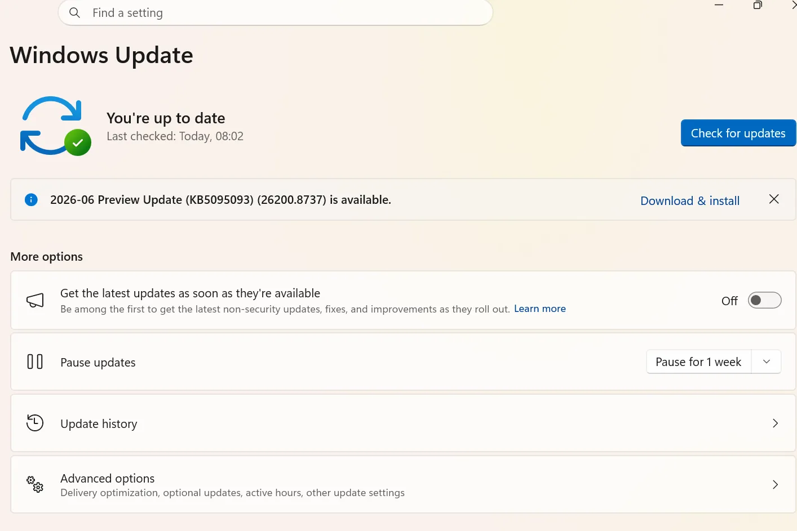The height and width of the screenshot is (531, 797).
Task: Open Advanced options via its chevron
Action: click(775, 484)
